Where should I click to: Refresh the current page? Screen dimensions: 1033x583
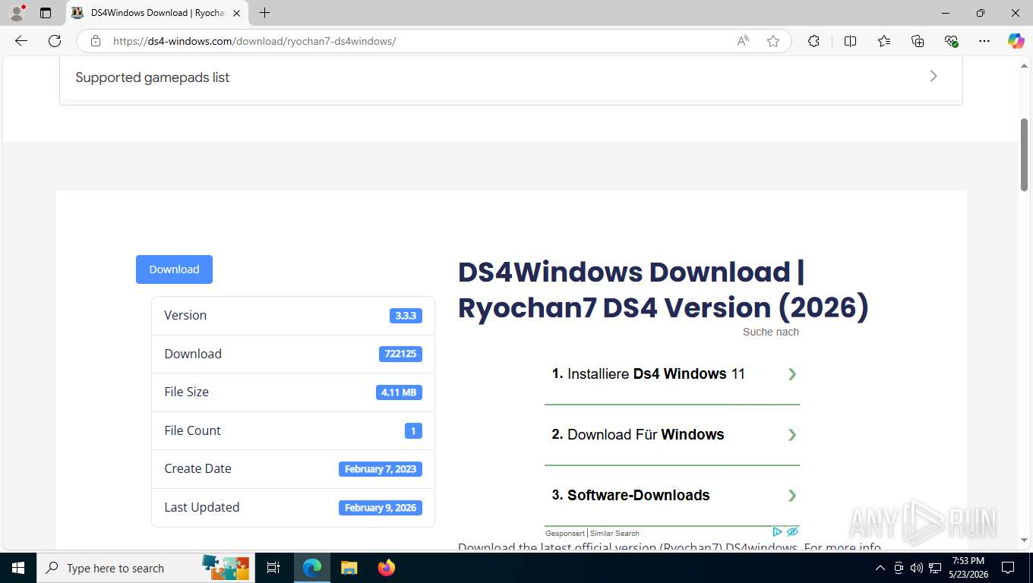pos(55,41)
